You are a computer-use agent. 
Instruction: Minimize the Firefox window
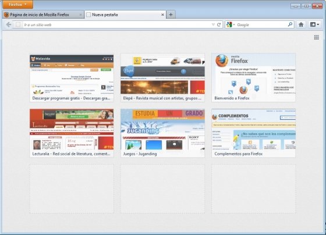pyautogui.click(x=296, y=6)
